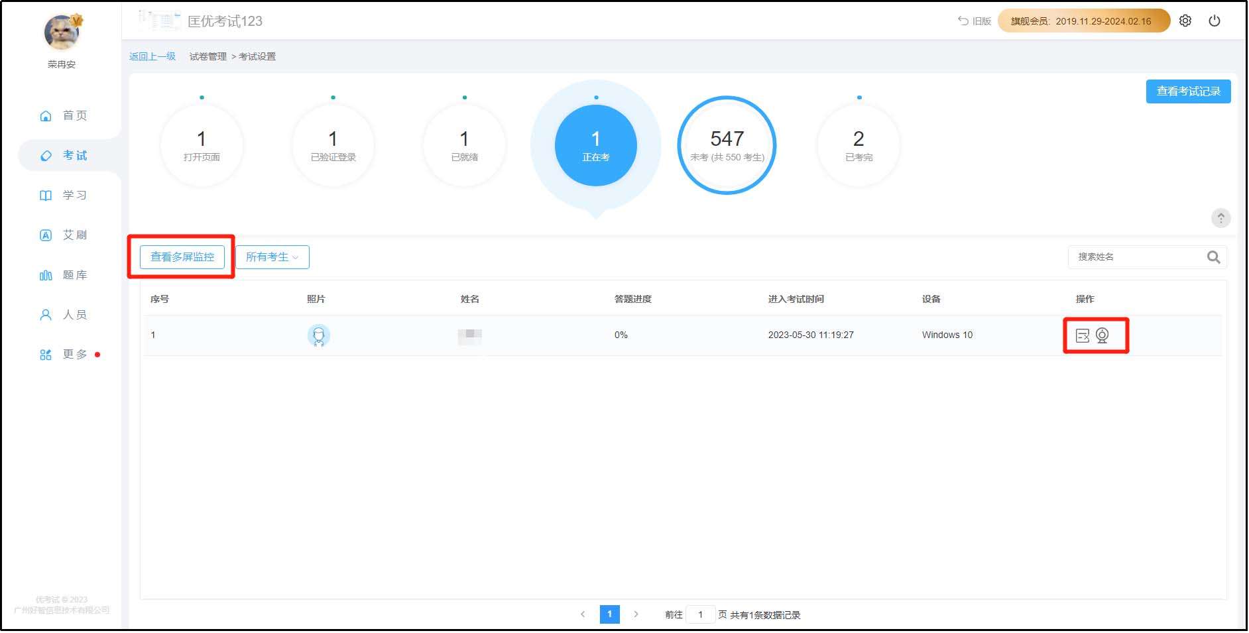Switch back to 旧版 old version
The image size is (1249, 633).
click(975, 21)
